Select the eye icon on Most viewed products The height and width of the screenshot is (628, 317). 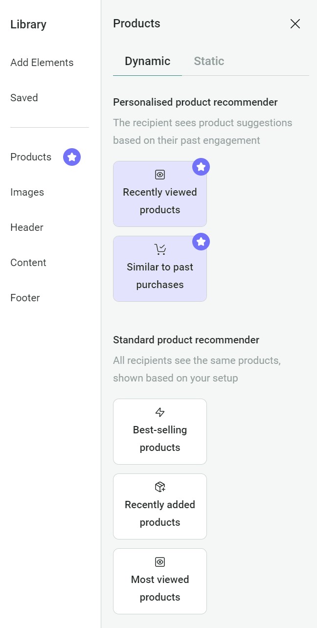[159, 561]
